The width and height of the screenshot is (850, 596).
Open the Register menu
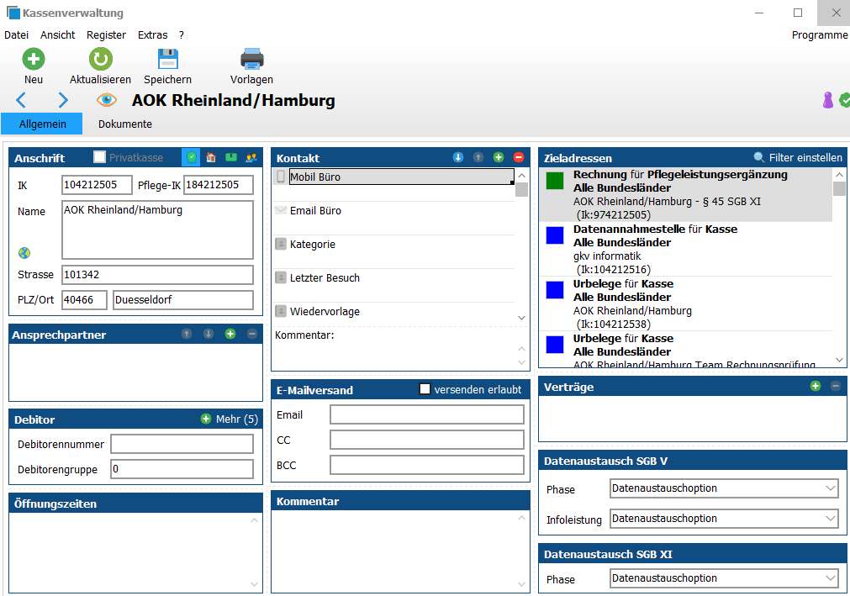tap(106, 34)
